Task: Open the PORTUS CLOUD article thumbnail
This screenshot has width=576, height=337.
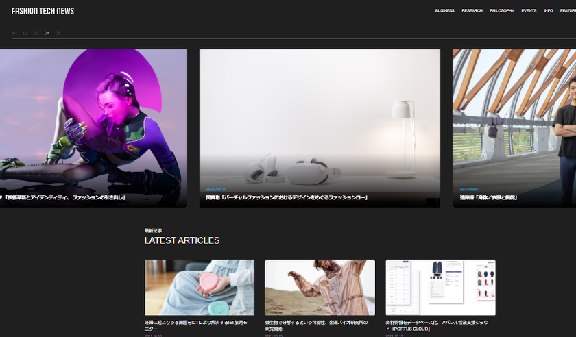Action: pos(440,288)
